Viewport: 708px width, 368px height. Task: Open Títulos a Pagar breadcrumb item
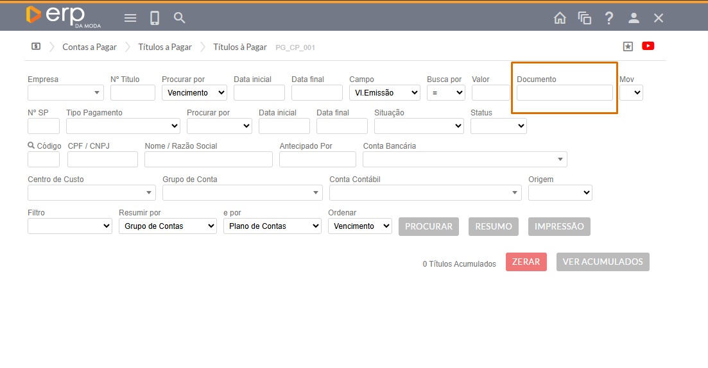click(165, 47)
